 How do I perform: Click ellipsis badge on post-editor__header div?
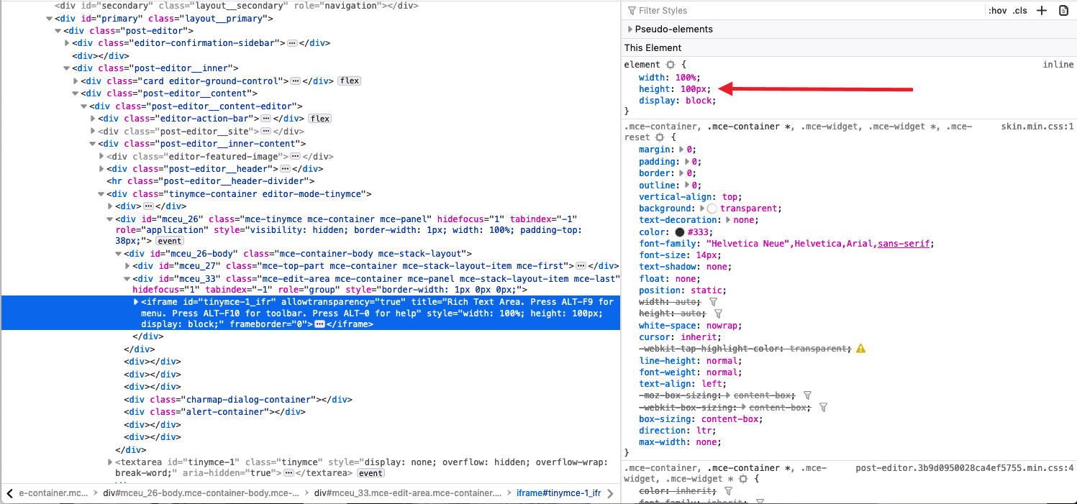pyautogui.click(x=285, y=169)
